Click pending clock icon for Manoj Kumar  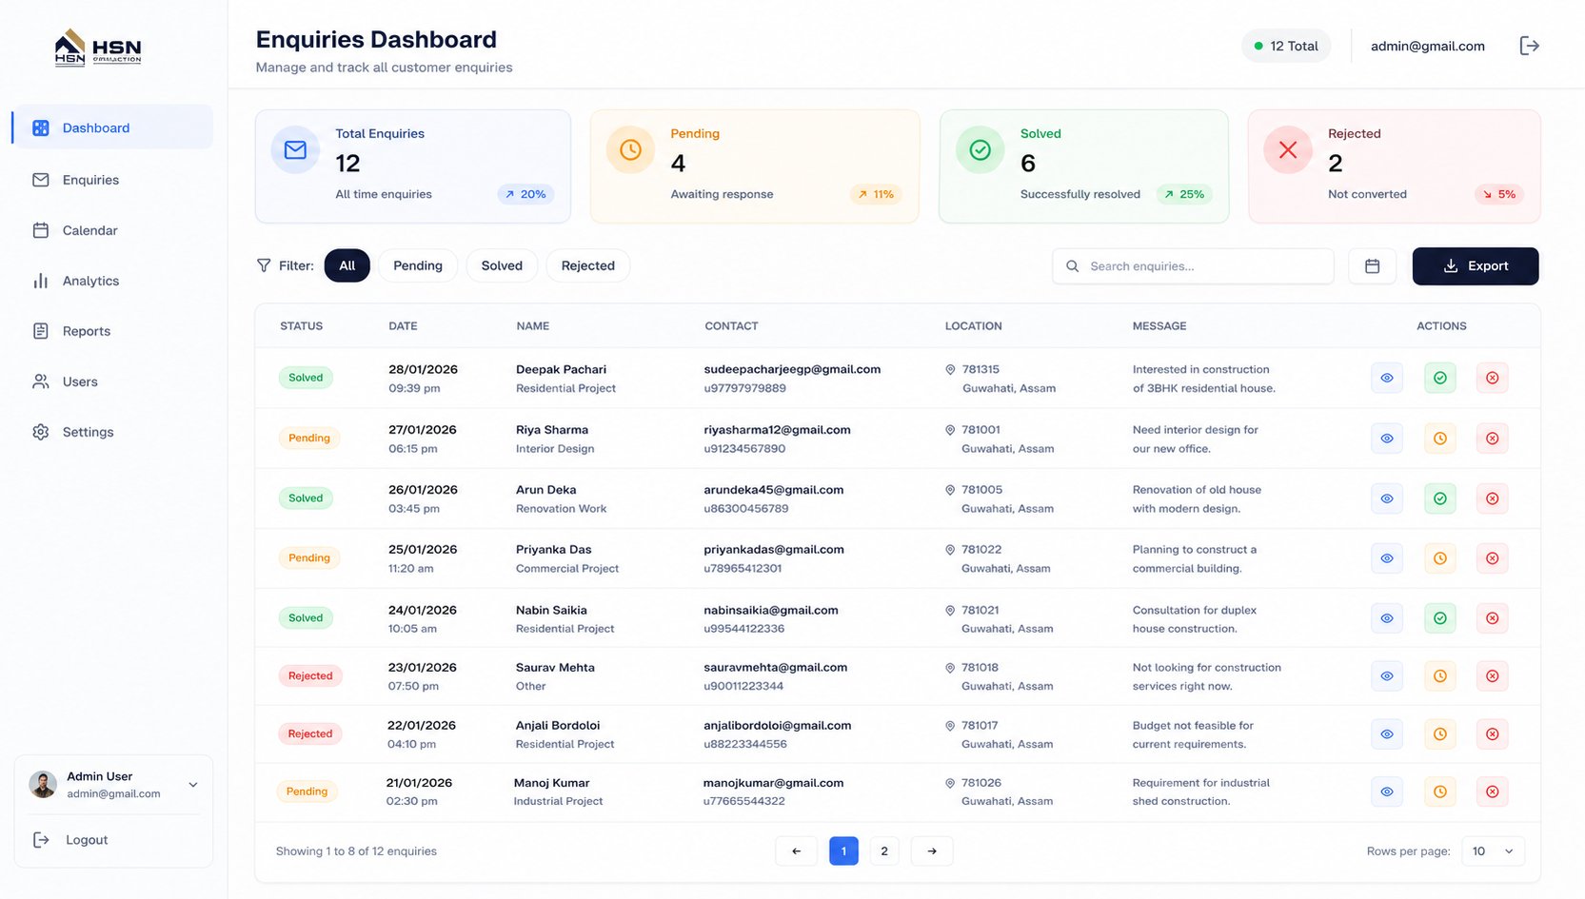[1440, 792]
